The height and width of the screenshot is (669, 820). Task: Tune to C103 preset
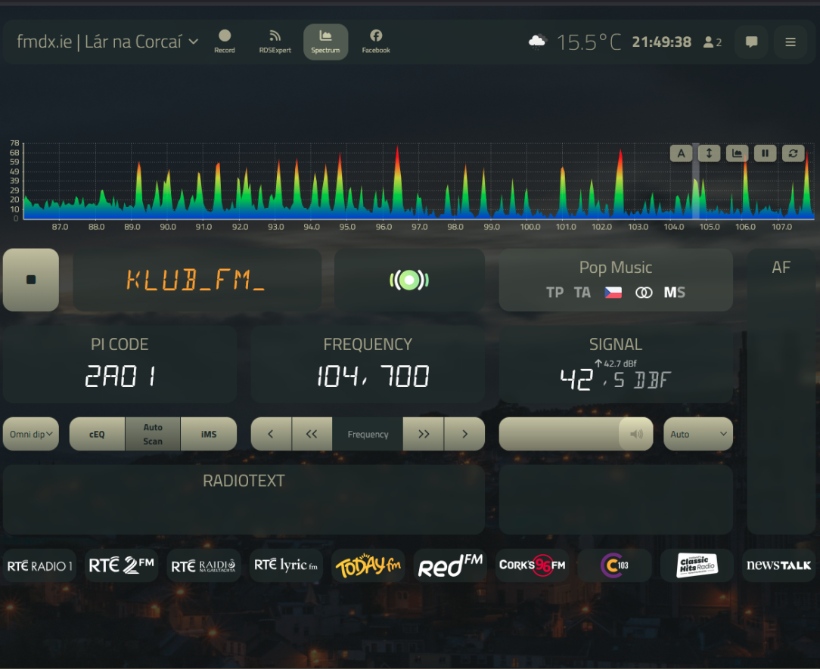614,565
